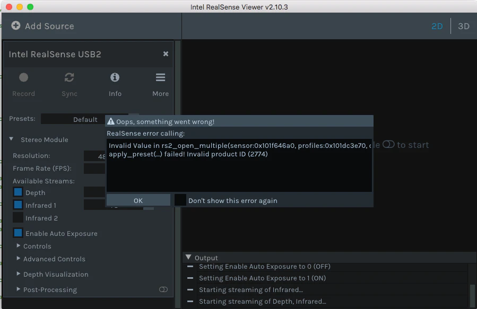The image size is (477, 309).
Task: Expand Advanced Controls section
Action: pos(18,258)
